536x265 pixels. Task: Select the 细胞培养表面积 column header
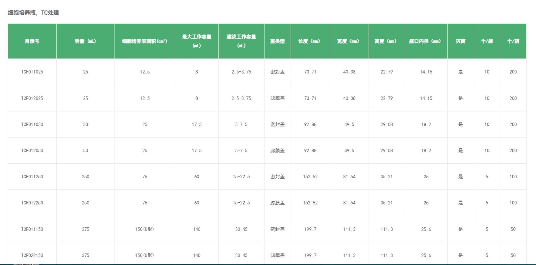click(x=144, y=41)
